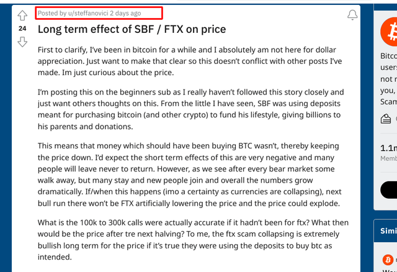The height and width of the screenshot is (272, 397).
Task: Open the u/steffanovici profile link
Action: pyautogui.click(x=88, y=13)
